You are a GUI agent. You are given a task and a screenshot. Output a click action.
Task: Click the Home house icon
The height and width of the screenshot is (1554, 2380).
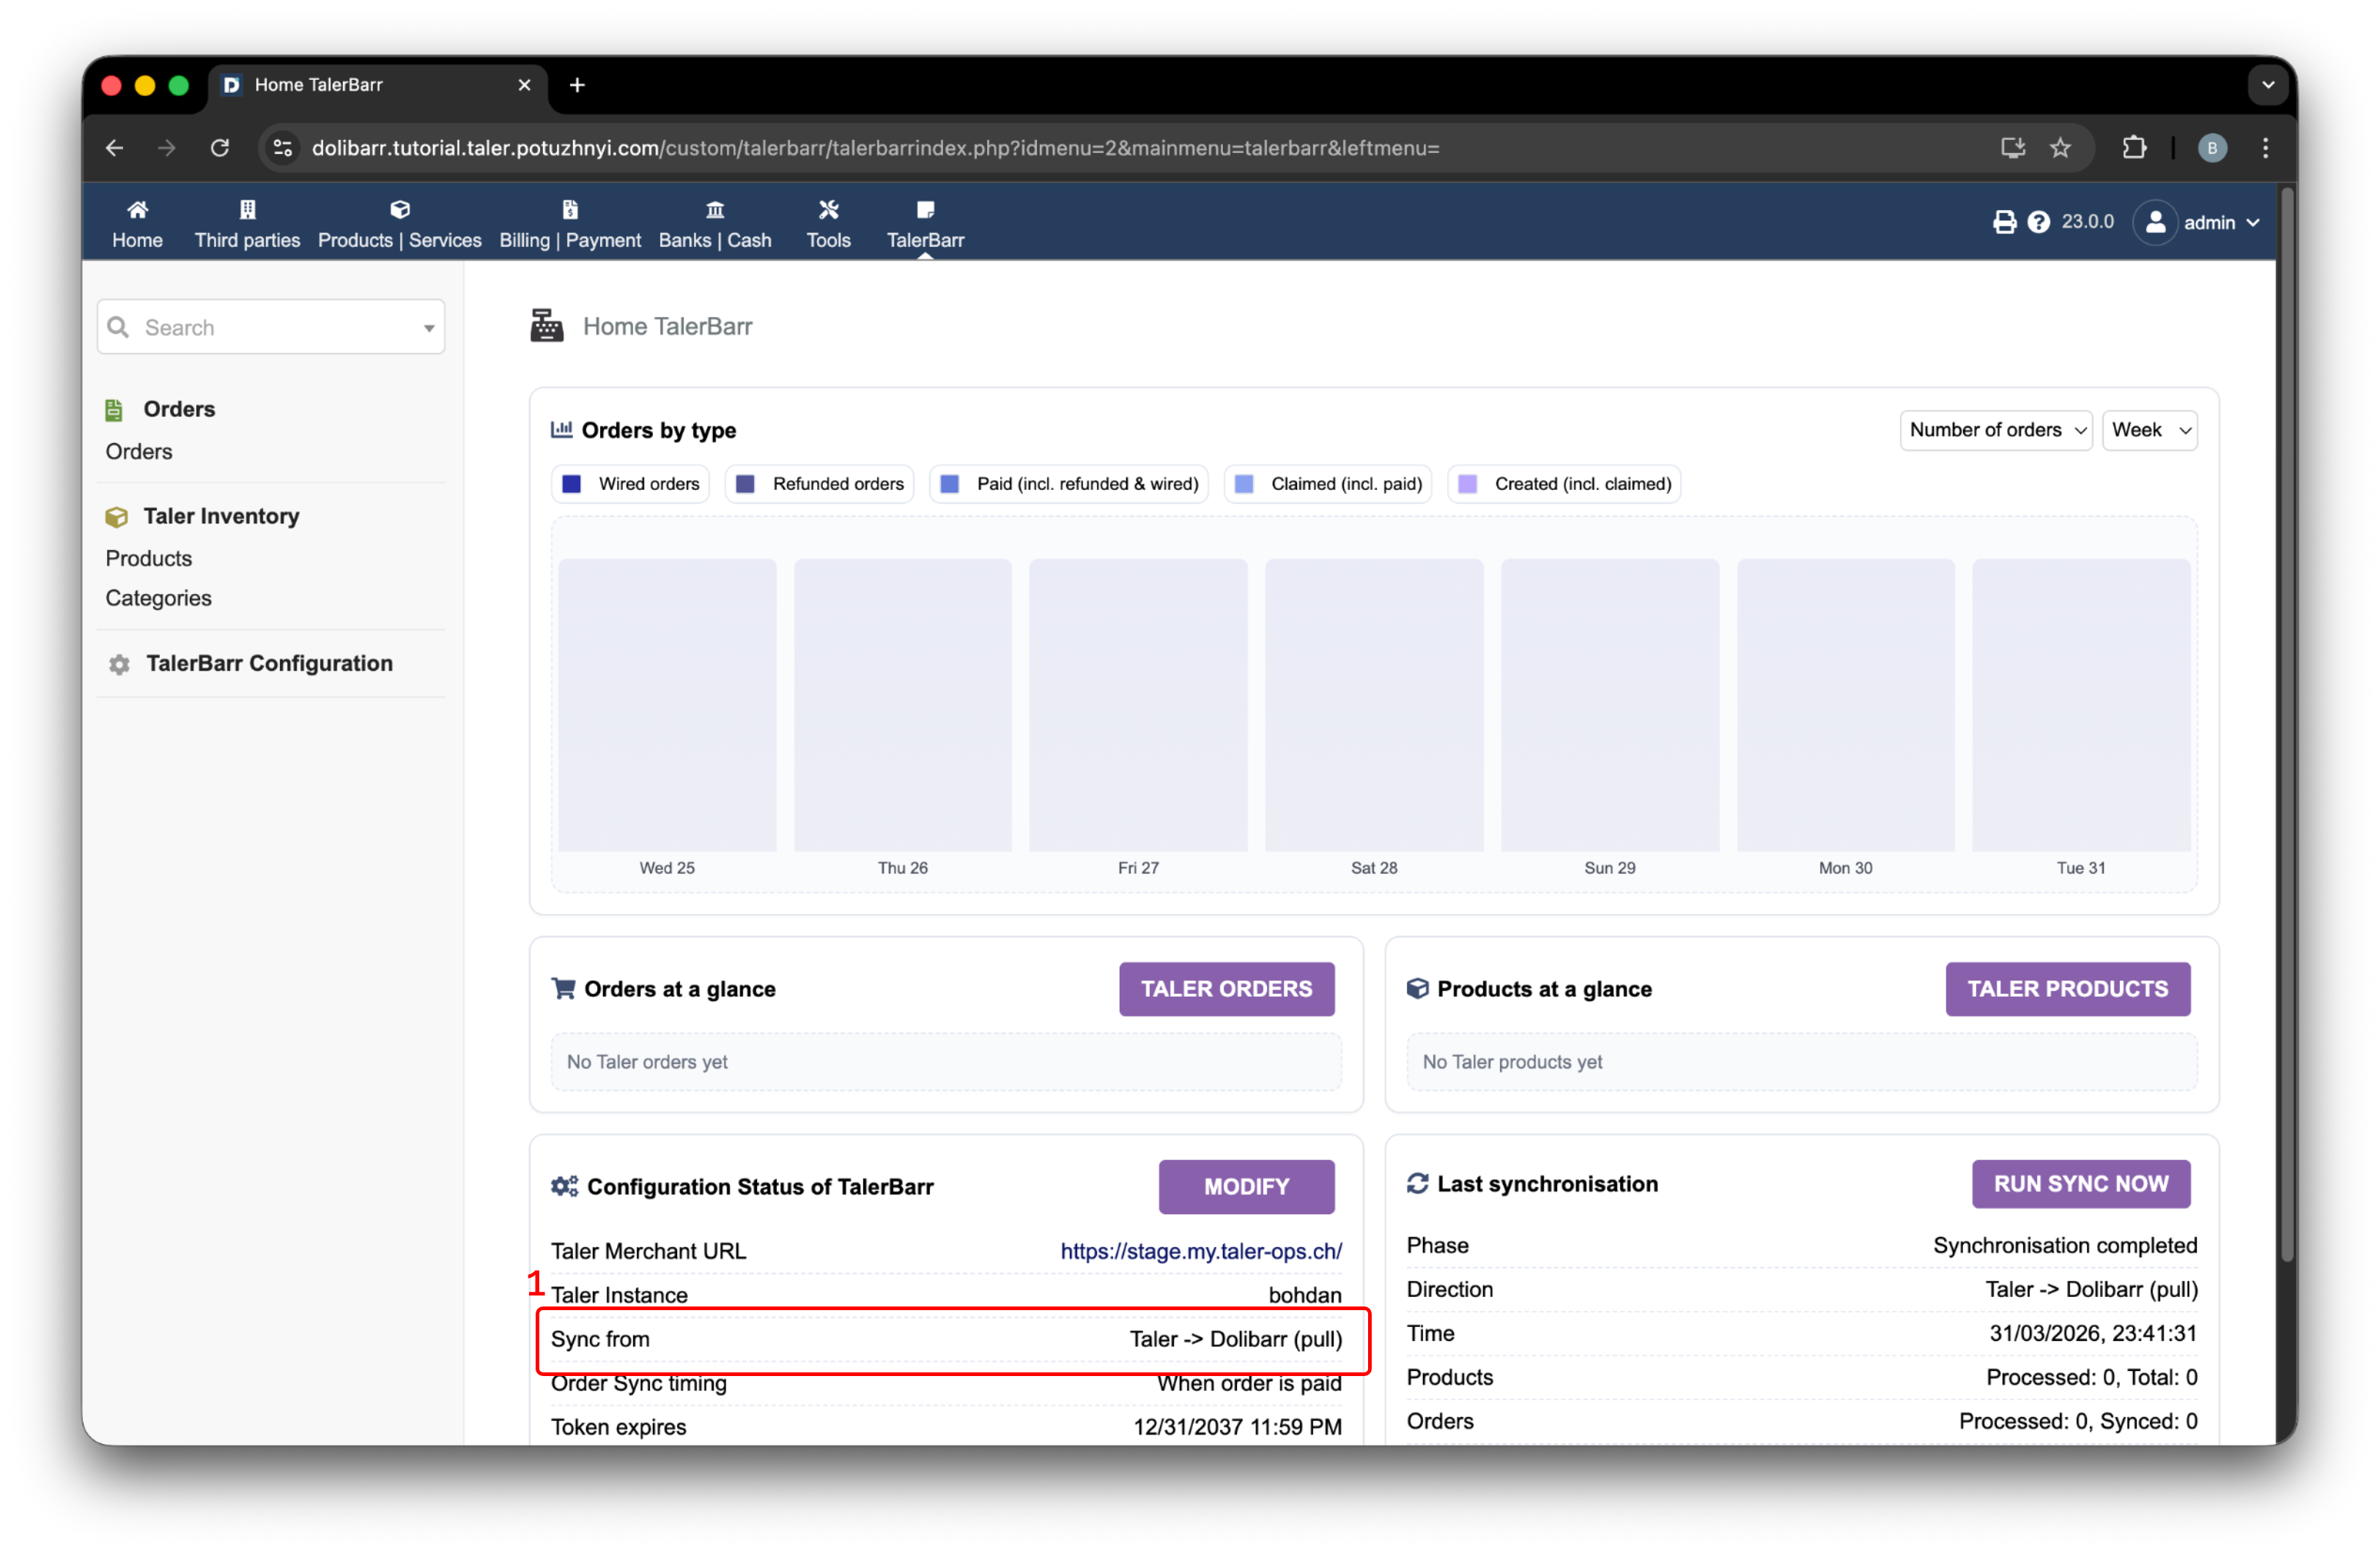click(137, 210)
